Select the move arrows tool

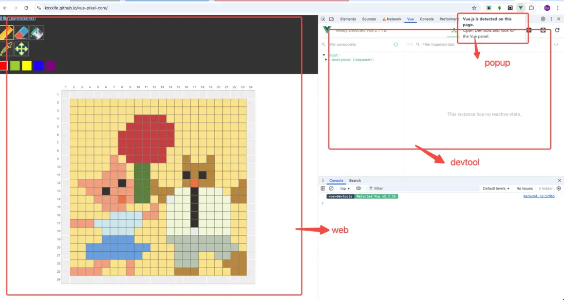tap(22, 49)
